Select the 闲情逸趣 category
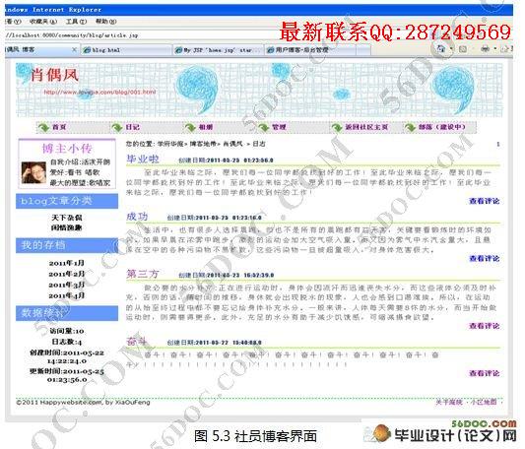This screenshot has height=449, width=525. 67,227
